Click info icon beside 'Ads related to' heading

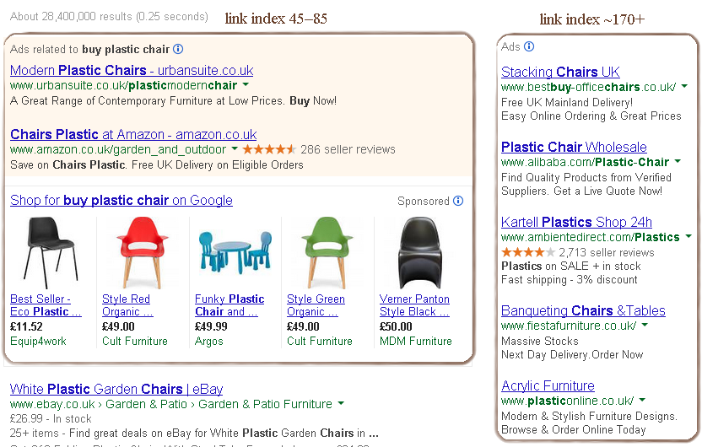pyautogui.click(x=178, y=50)
